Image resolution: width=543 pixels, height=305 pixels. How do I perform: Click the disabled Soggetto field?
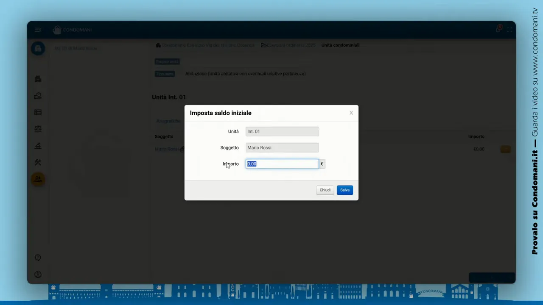[x=282, y=148]
